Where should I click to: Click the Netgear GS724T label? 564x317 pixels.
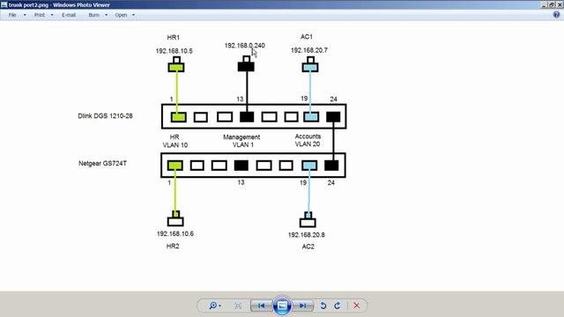pyautogui.click(x=102, y=164)
